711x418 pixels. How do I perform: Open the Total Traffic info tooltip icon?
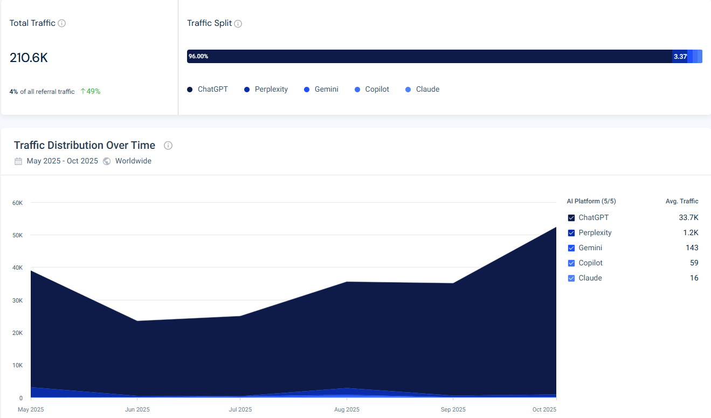point(61,23)
